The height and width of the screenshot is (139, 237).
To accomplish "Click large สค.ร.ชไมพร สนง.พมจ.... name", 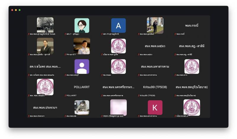I will point(45,67).
